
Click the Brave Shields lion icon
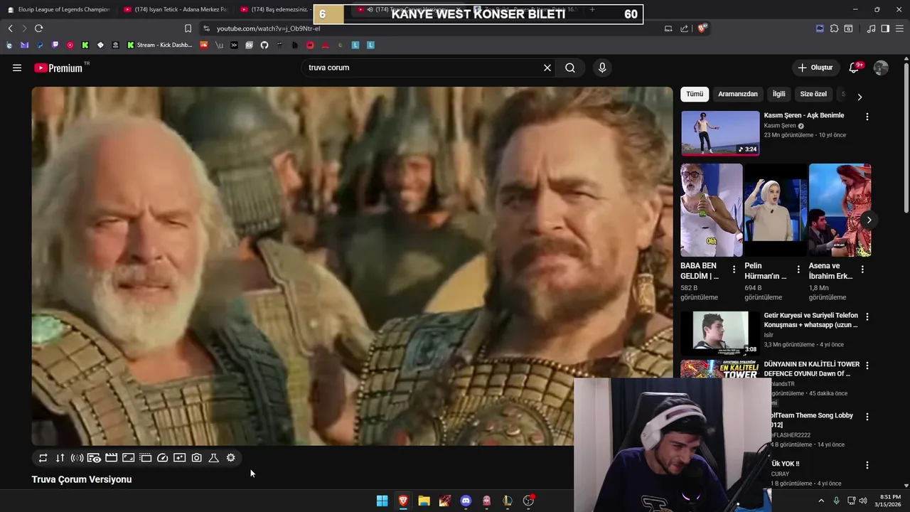702,28
